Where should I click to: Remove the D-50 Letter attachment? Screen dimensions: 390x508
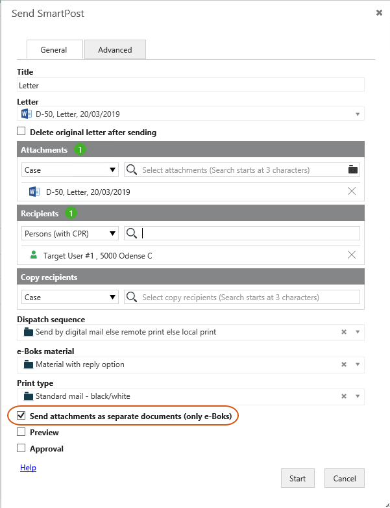[352, 191]
